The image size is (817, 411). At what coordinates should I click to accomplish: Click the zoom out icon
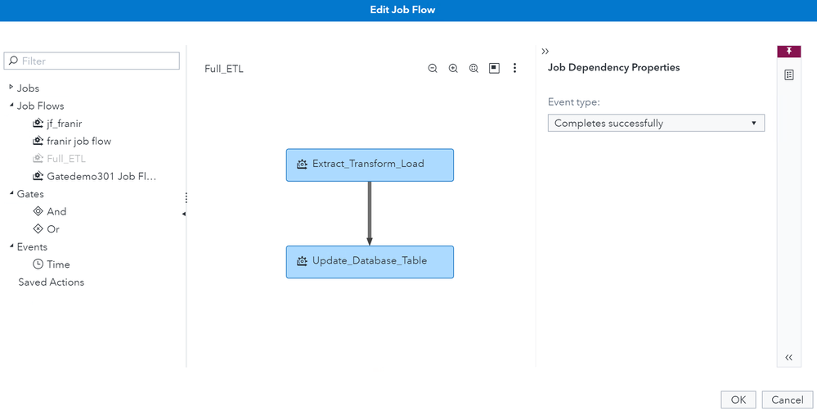[x=433, y=69]
